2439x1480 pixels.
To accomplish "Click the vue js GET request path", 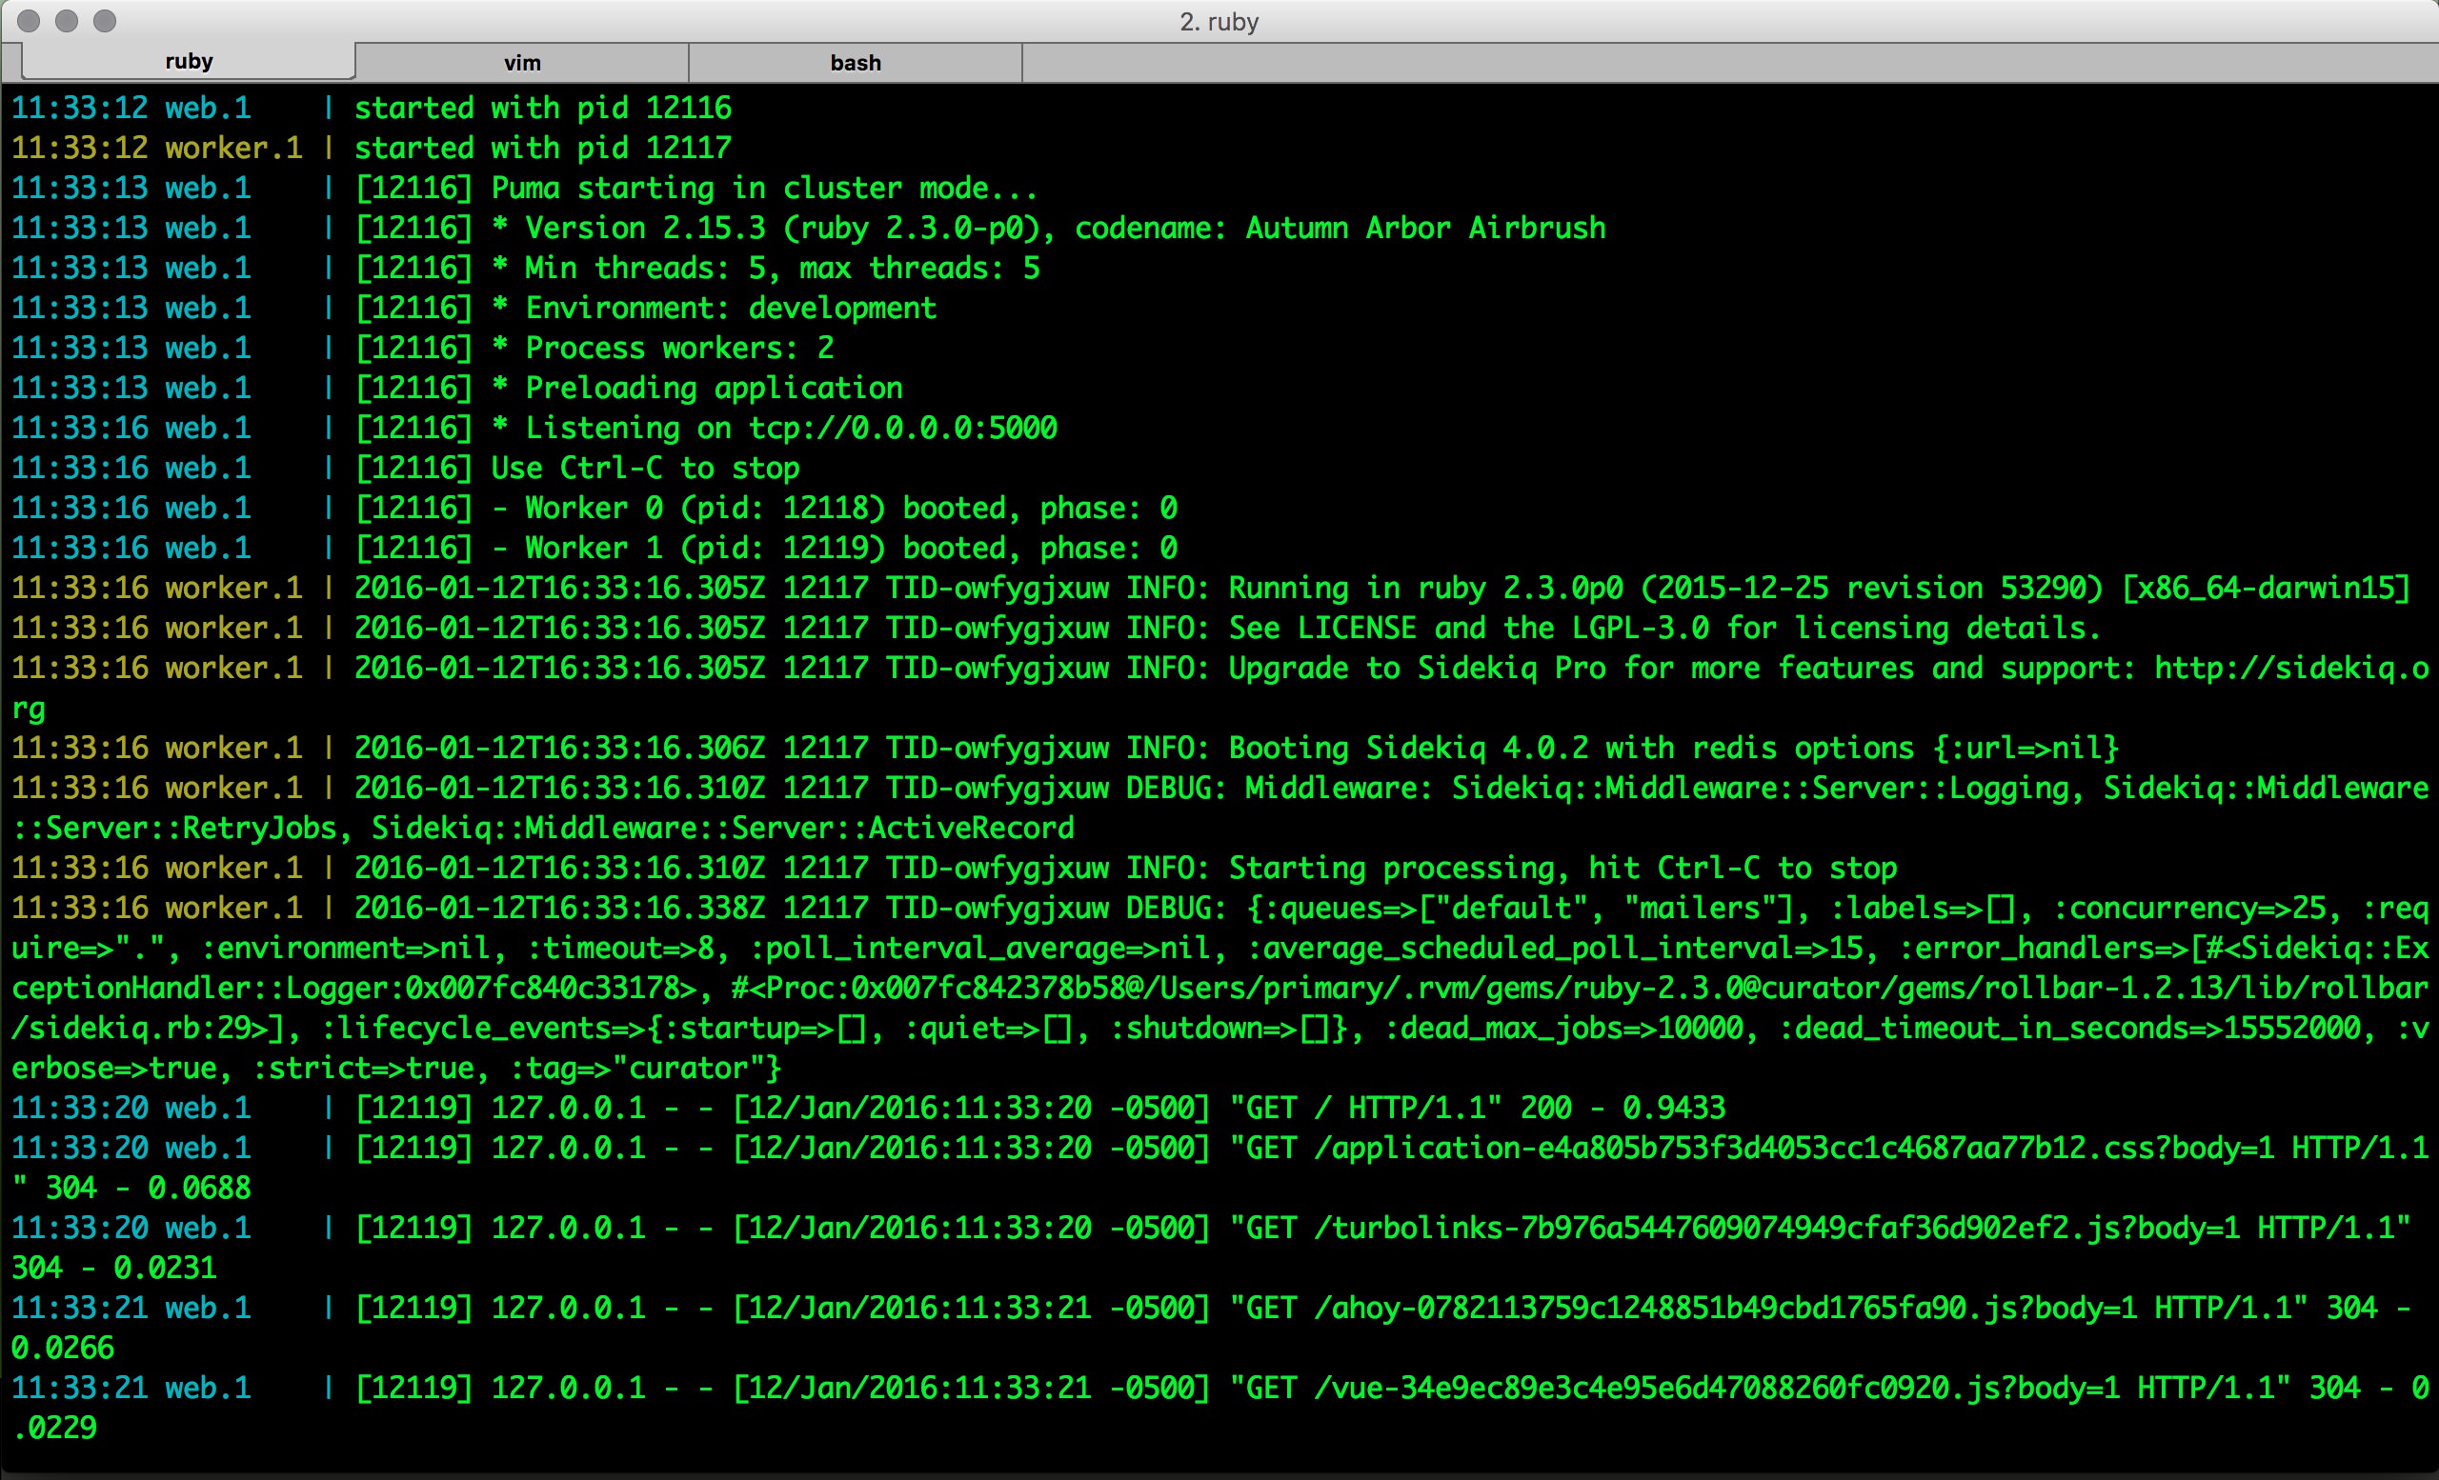I will point(1718,1388).
